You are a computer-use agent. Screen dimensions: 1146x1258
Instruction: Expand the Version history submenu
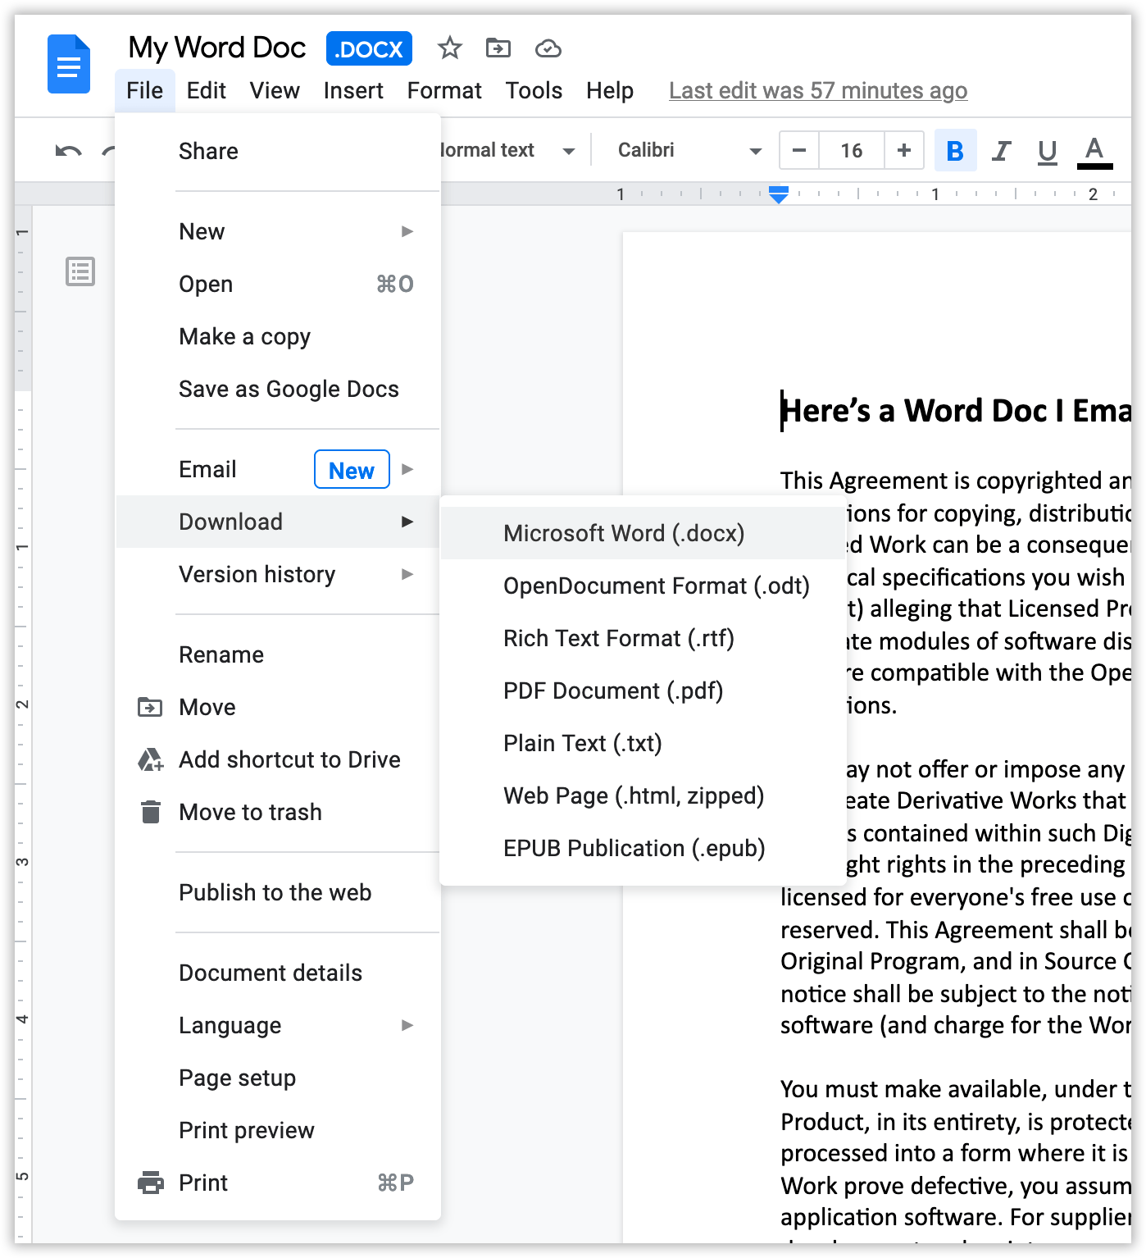click(x=278, y=574)
